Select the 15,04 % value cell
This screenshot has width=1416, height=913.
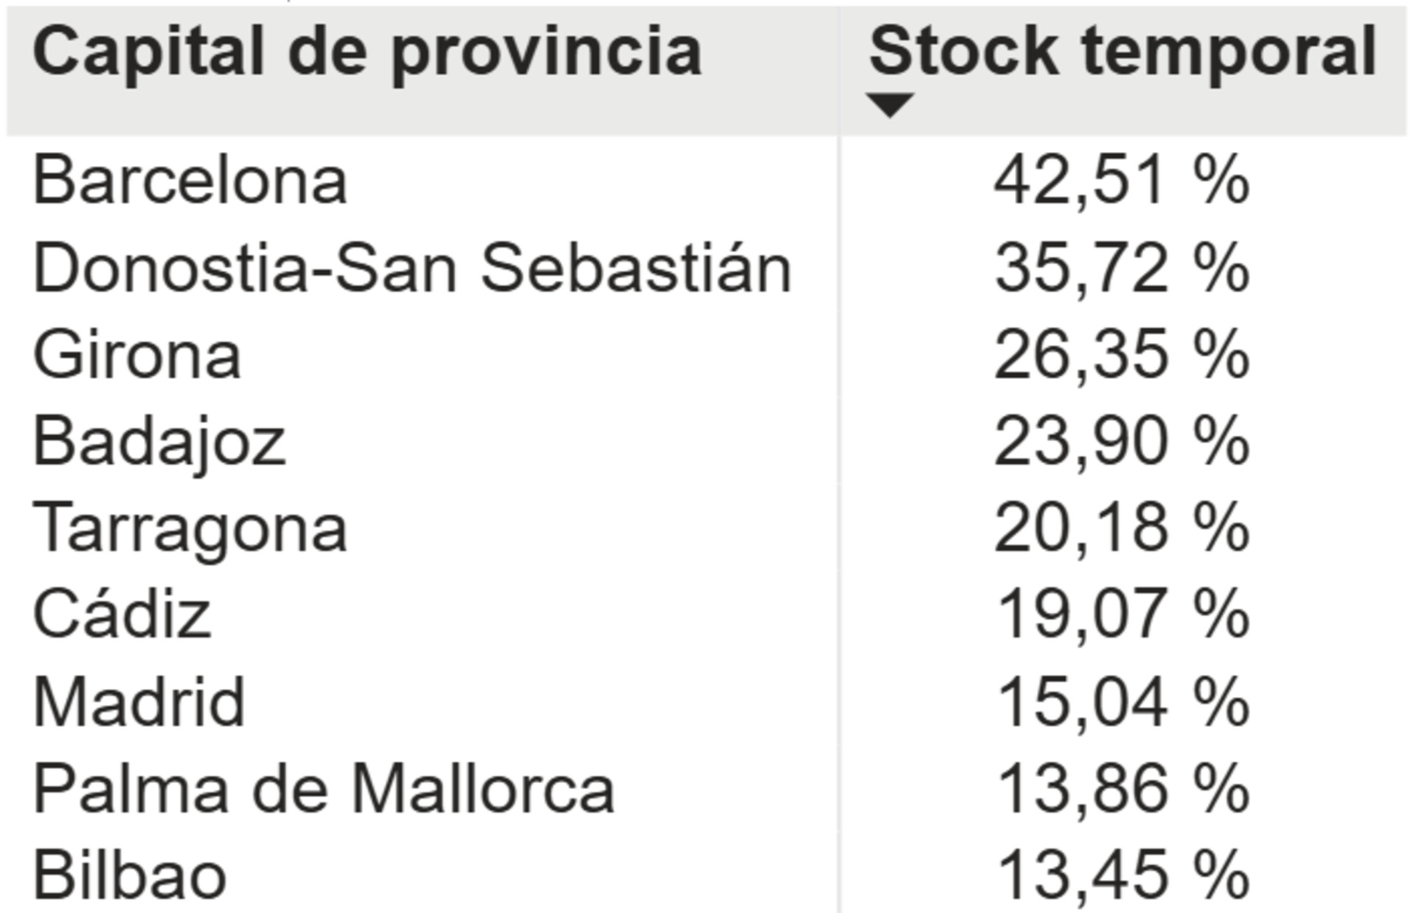click(x=1121, y=702)
